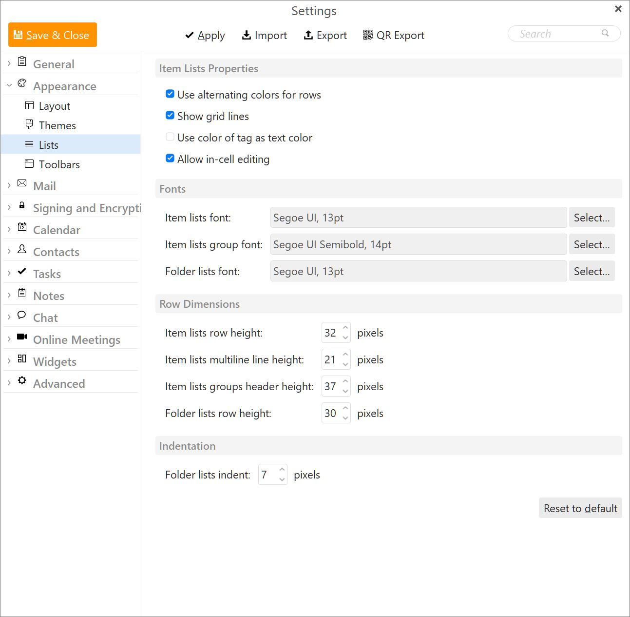Click the Item lists font text field
Image resolution: width=630 pixels, height=617 pixels.
pos(419,218)
